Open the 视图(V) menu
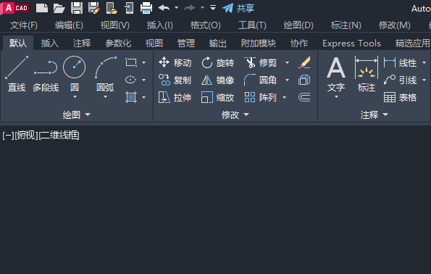431x274 pixels. (115, 25)
